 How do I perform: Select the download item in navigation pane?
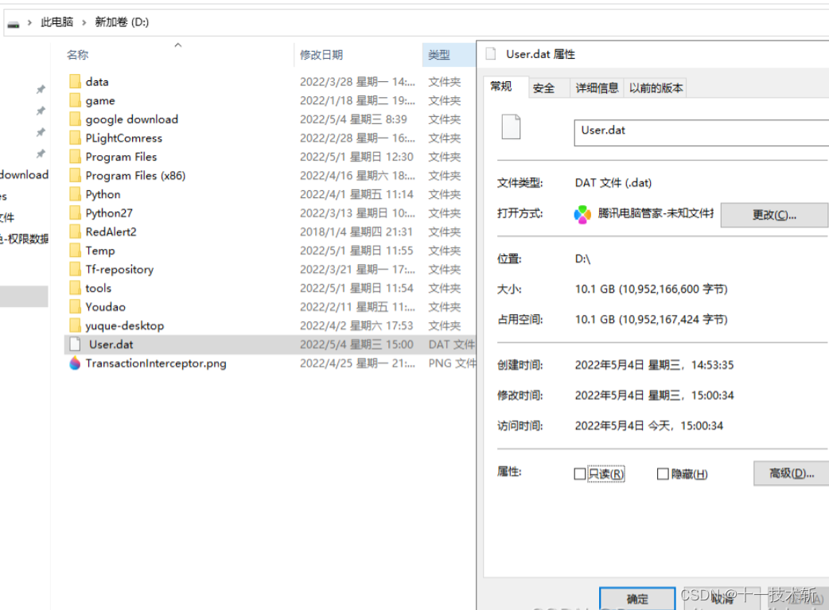click(24, 174)
